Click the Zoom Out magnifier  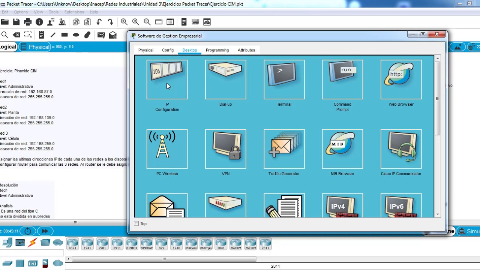tap(147, 22)
